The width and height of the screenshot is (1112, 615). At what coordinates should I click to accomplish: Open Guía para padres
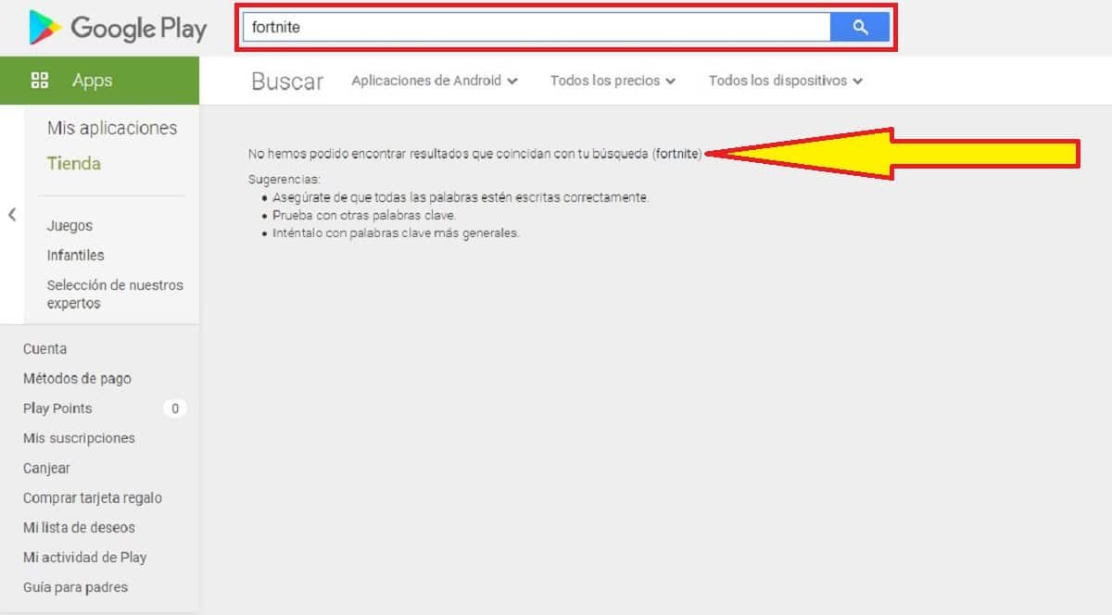[75, 586]
